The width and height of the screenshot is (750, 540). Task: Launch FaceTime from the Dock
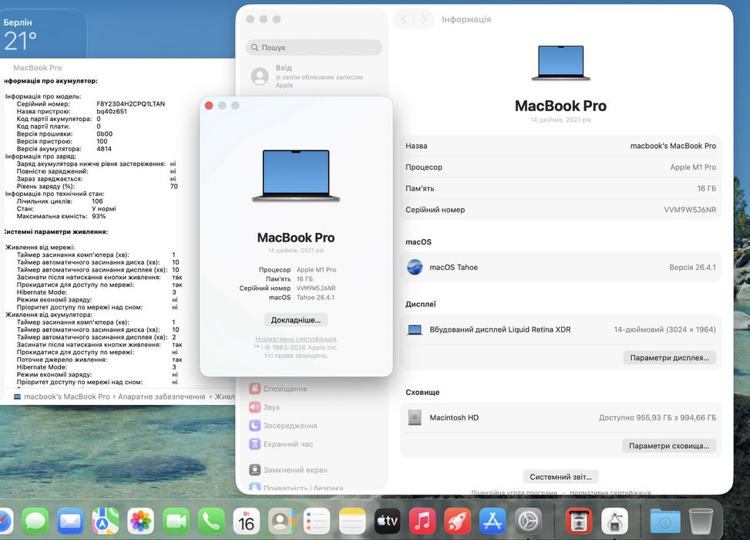[x=176, y=521]
